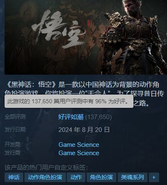This screenshot has width=167, height=185.
Task: Expand more tags with plus button
Action: tap(154, 177)
